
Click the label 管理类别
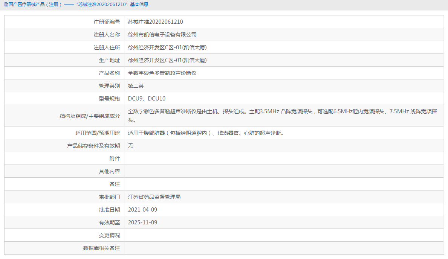(x=109, y=86)
